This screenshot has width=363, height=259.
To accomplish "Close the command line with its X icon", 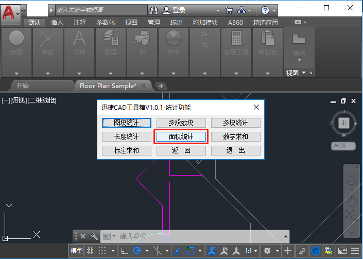I will click(83, 236).
